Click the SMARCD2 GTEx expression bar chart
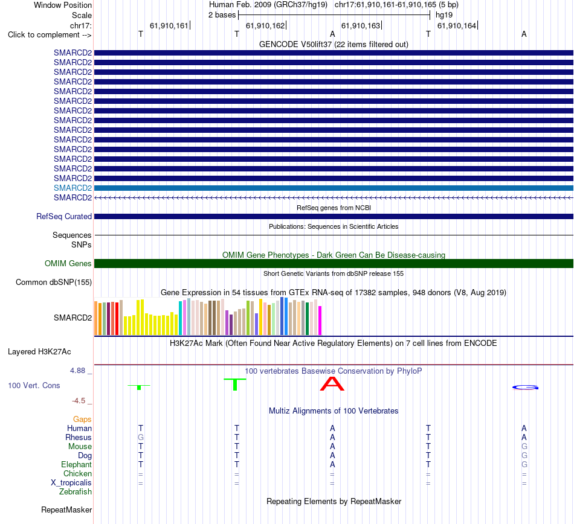Screen dimensions: 574x524 click(x=208, y=316)
